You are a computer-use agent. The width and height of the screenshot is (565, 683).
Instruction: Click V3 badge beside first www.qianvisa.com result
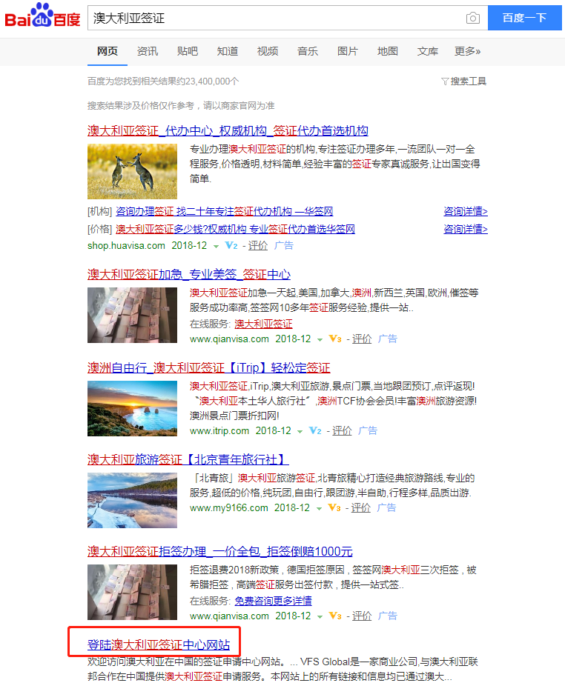coord(335,339)
